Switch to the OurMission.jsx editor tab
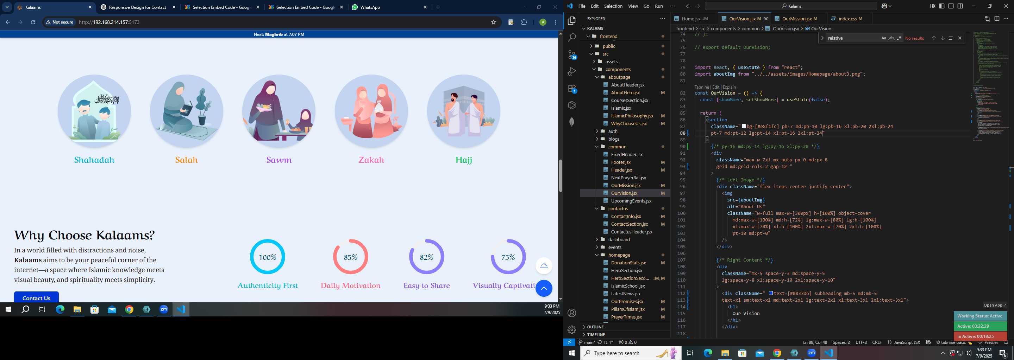1014x360 pixels. point(798,19)
